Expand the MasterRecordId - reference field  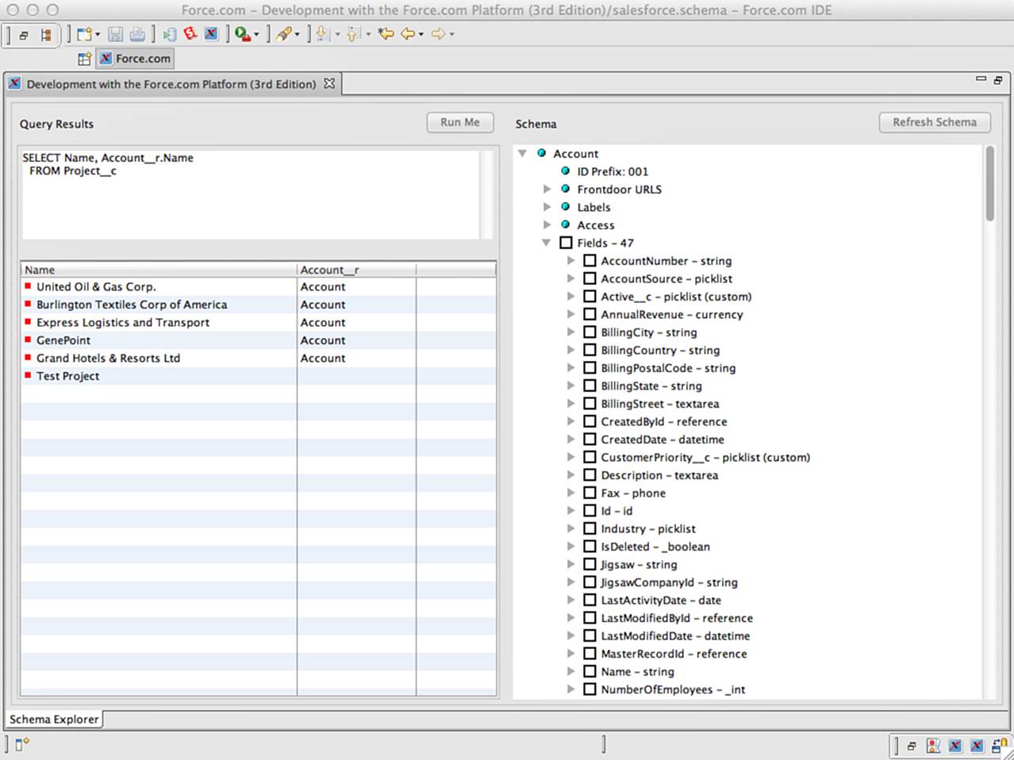(570, 653)
